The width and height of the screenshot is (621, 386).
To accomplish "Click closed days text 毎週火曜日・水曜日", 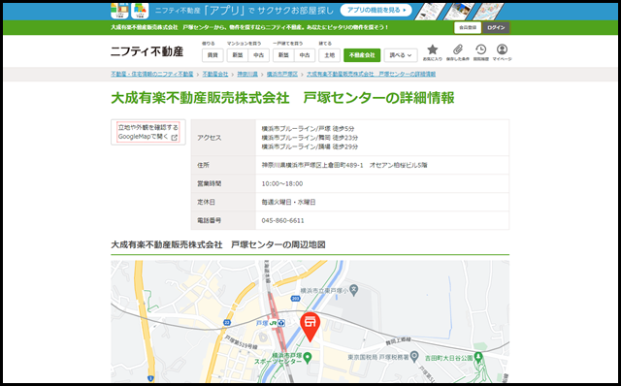I will click(288, 202).
